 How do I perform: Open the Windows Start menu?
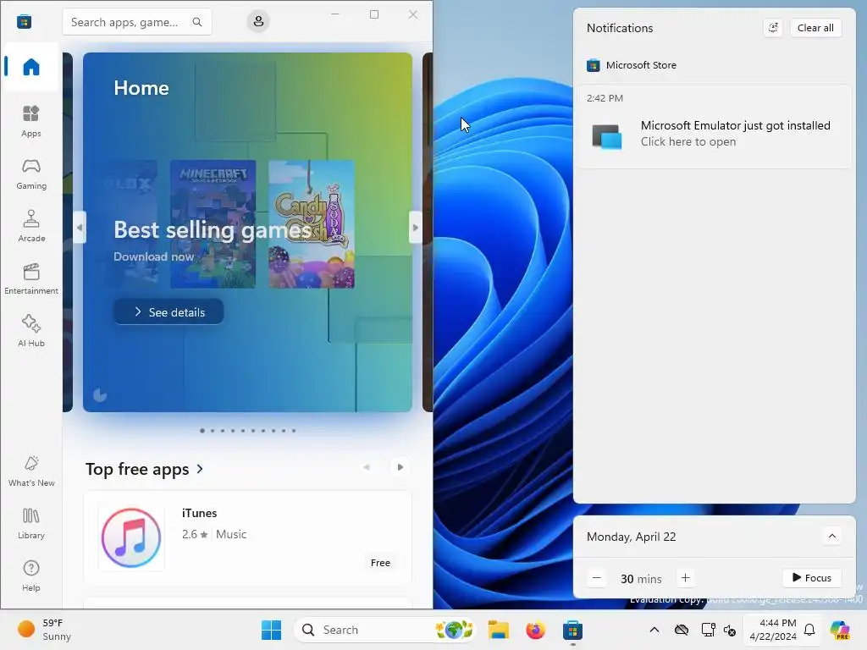point(271,630)
